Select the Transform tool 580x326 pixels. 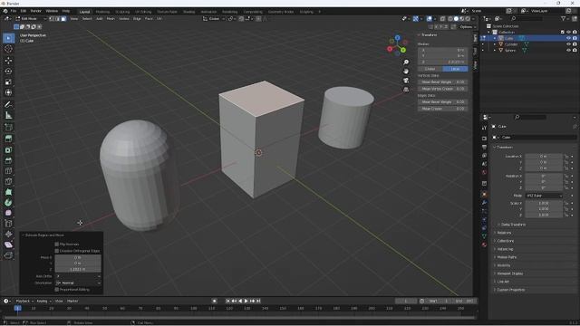tap(8, 92)
